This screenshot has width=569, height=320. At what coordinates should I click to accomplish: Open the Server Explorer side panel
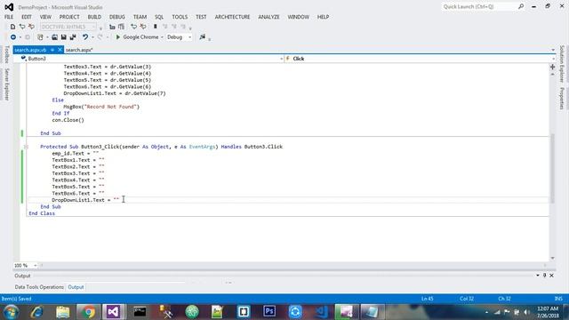[6, 84]
